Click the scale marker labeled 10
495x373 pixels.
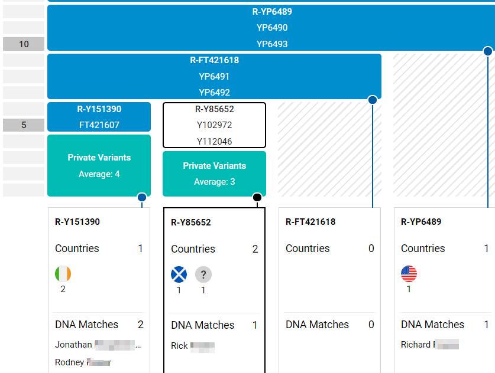pyautogui.click(x=24, y=44)
